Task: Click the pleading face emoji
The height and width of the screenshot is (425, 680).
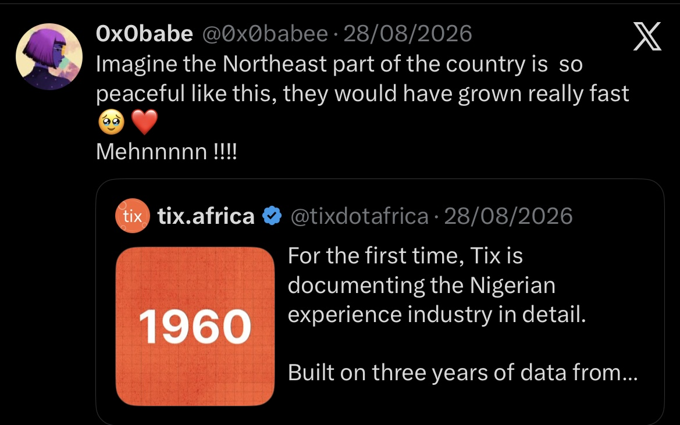Action: (x=112, y=122)
